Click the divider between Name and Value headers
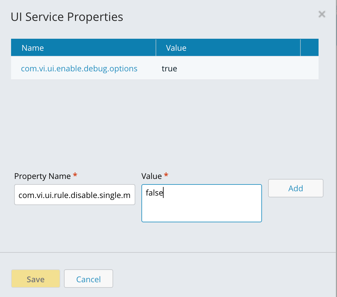 (x=156, y=48)
